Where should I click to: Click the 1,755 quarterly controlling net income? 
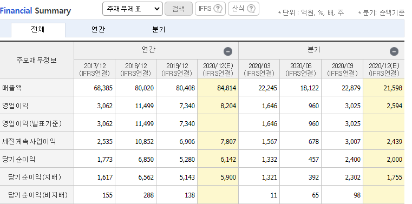394,177
